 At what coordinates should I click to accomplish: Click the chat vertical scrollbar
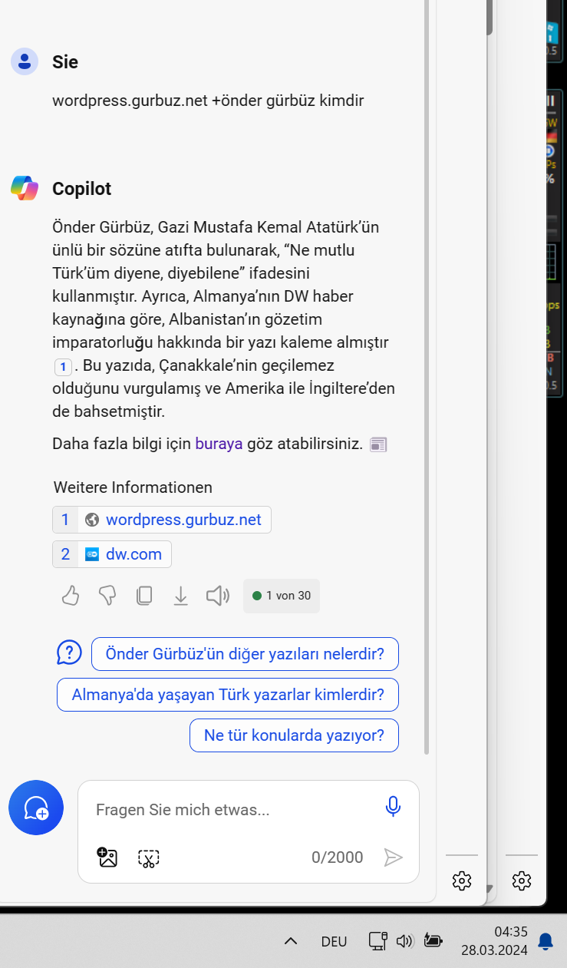[x=427, y=376]
